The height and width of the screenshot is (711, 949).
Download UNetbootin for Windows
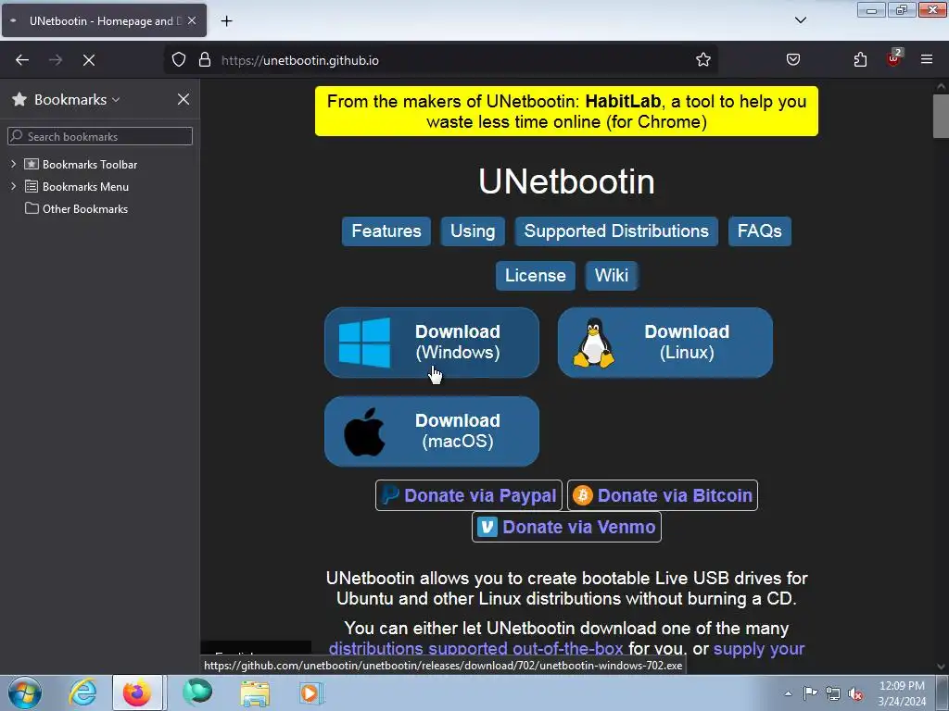coord(432,343)
